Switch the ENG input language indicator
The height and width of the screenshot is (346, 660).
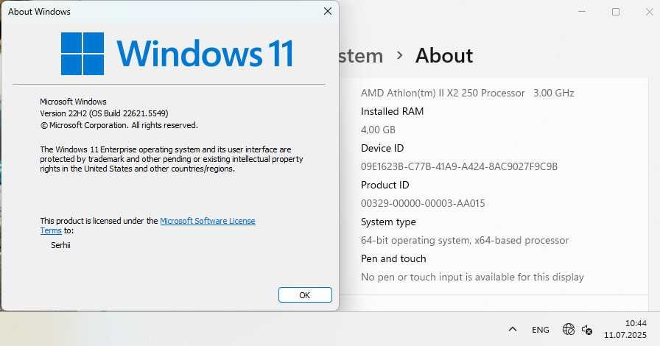(540, 330)
